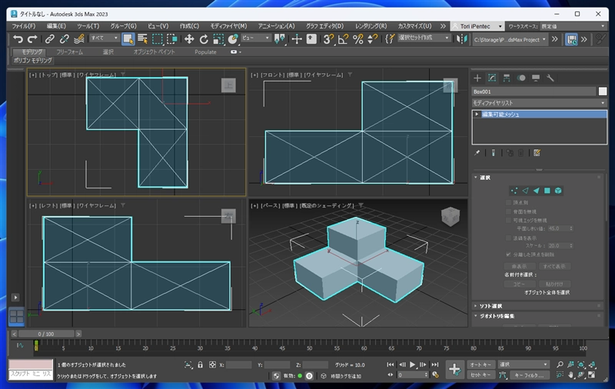Select Polygon sub-object level icon
615x389 pixels.
click(x=547, y=190)
